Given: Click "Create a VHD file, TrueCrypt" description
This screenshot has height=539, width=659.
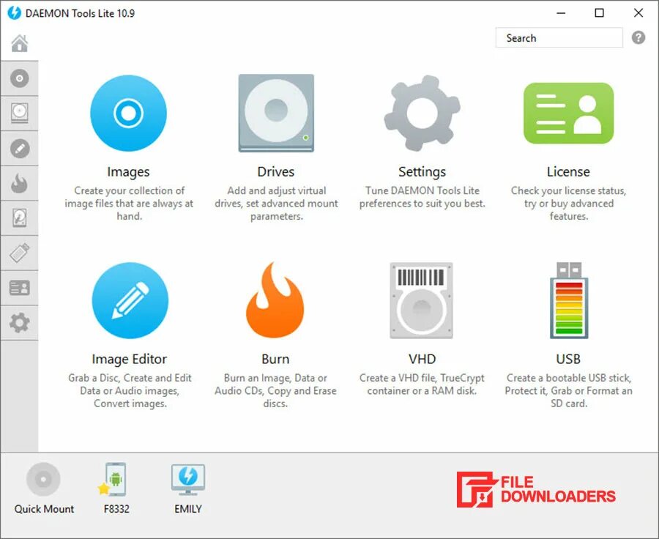Looking at the screenshot, I should coord(422,384).
